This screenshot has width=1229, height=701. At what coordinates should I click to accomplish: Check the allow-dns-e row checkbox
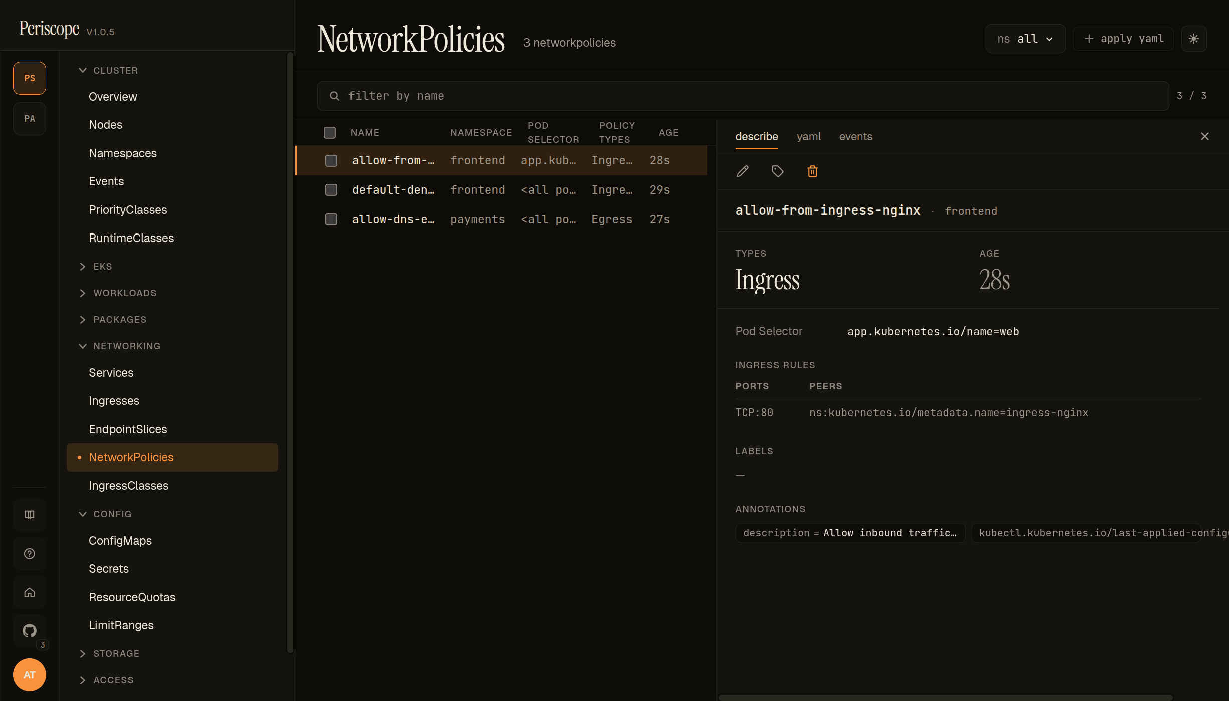[x=331, y=219]
